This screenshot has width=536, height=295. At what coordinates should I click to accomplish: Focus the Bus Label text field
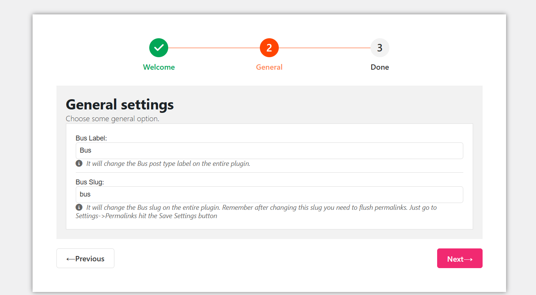coord(269,151)
